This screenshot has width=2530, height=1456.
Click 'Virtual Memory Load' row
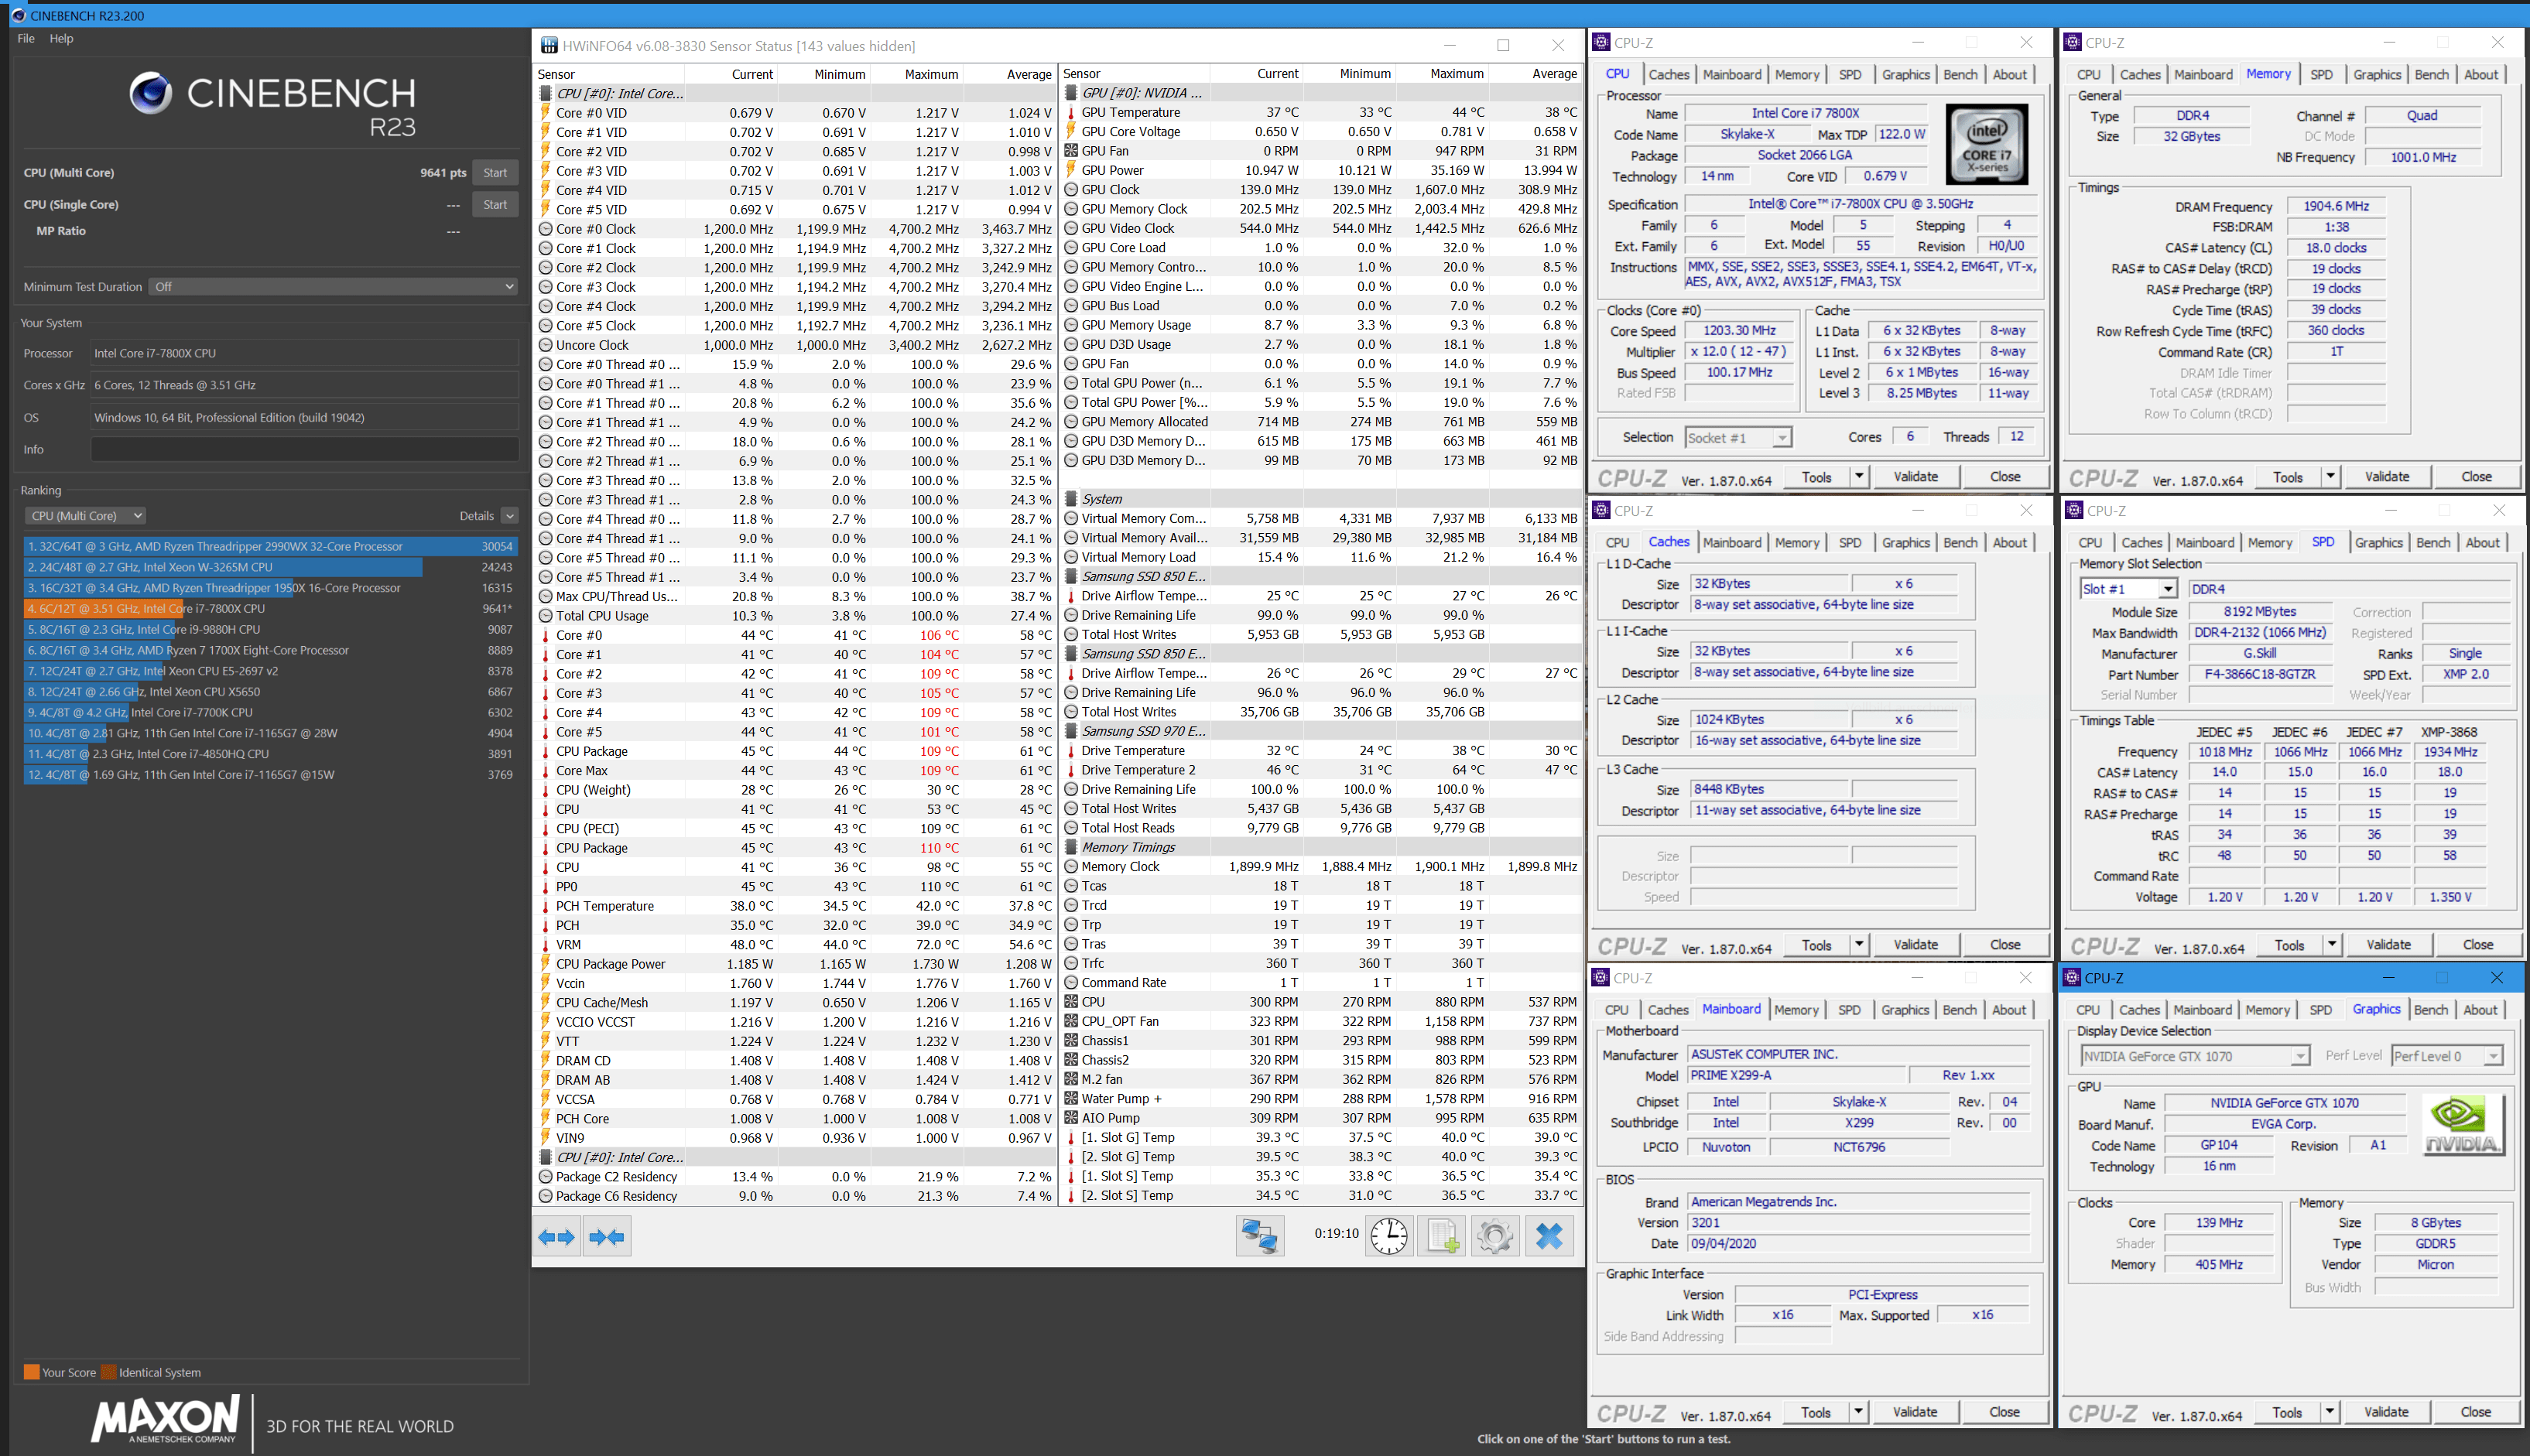(x=1322, y=557)
